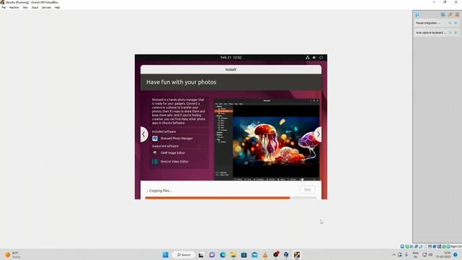Open the VirtualBox File menu

(4, 7)
